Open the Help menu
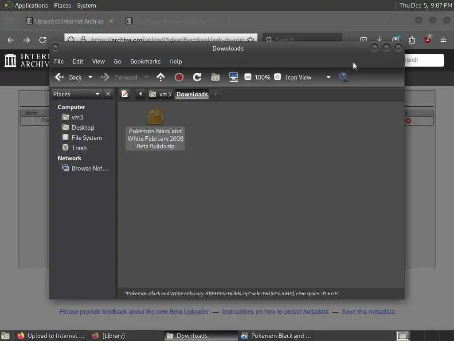This screenshot has height=341, width=454. (176, 61)
